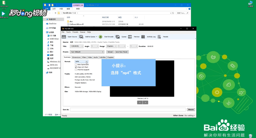Screen dimensions: 256x138
Task: Click the HandBrake 1.1.2 desktop folder icon
Action: point(4,3)
